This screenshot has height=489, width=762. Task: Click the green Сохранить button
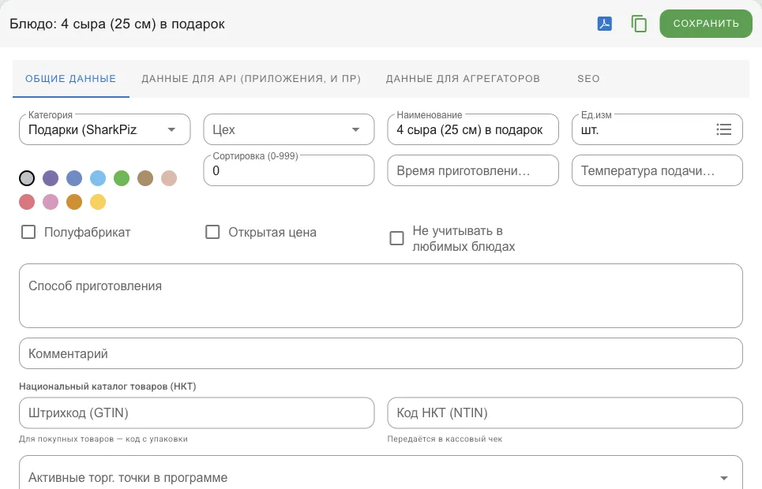(706, 24)
